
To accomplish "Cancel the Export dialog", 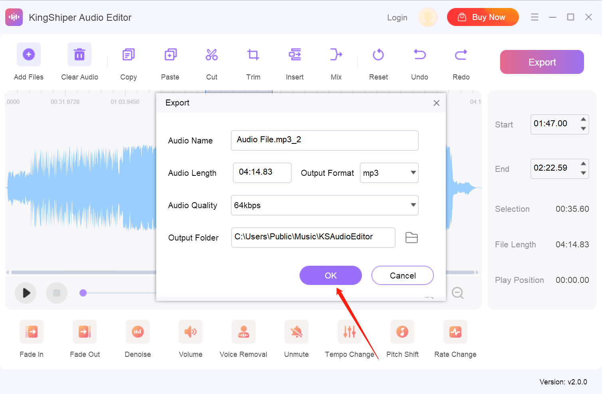I will [403, 275].
